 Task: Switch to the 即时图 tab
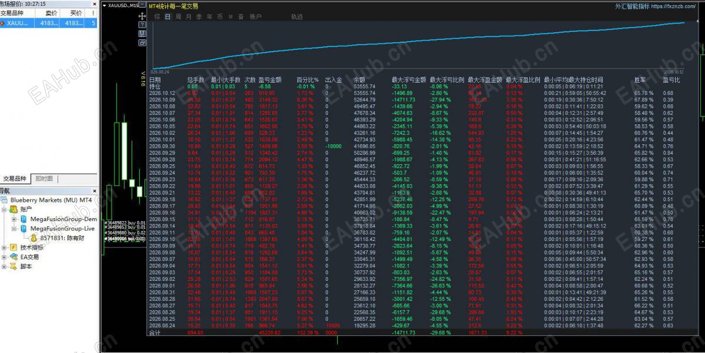pyautogui.click(x=43, y=179)
